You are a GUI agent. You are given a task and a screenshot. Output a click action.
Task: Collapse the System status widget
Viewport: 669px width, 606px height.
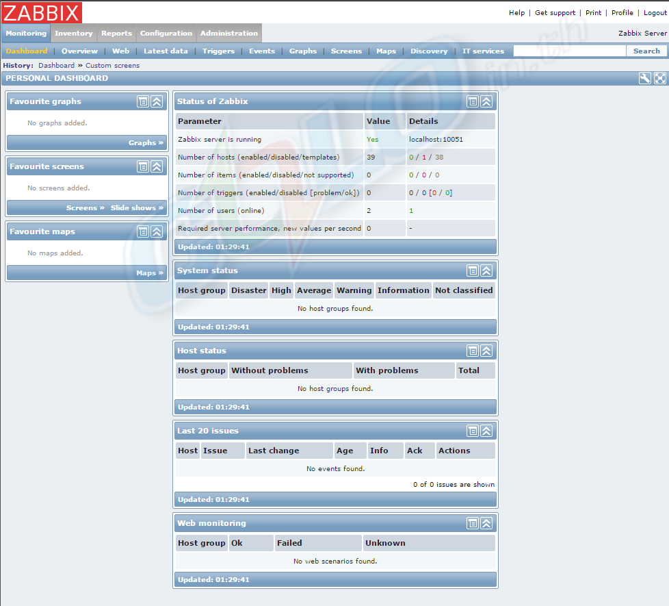point(486,270)
